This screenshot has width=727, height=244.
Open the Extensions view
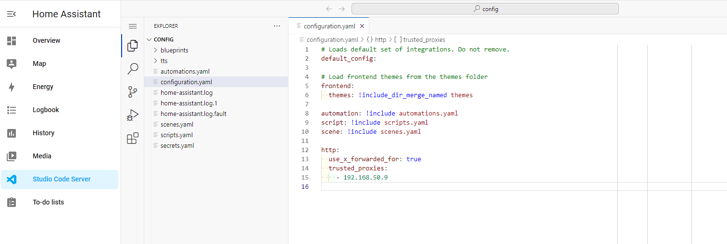tap(132, 139)
